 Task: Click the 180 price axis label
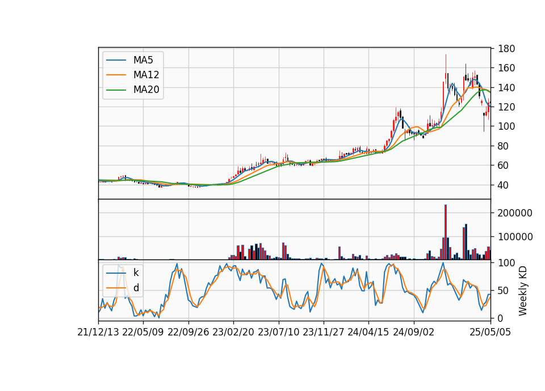(x=506, y=49)
